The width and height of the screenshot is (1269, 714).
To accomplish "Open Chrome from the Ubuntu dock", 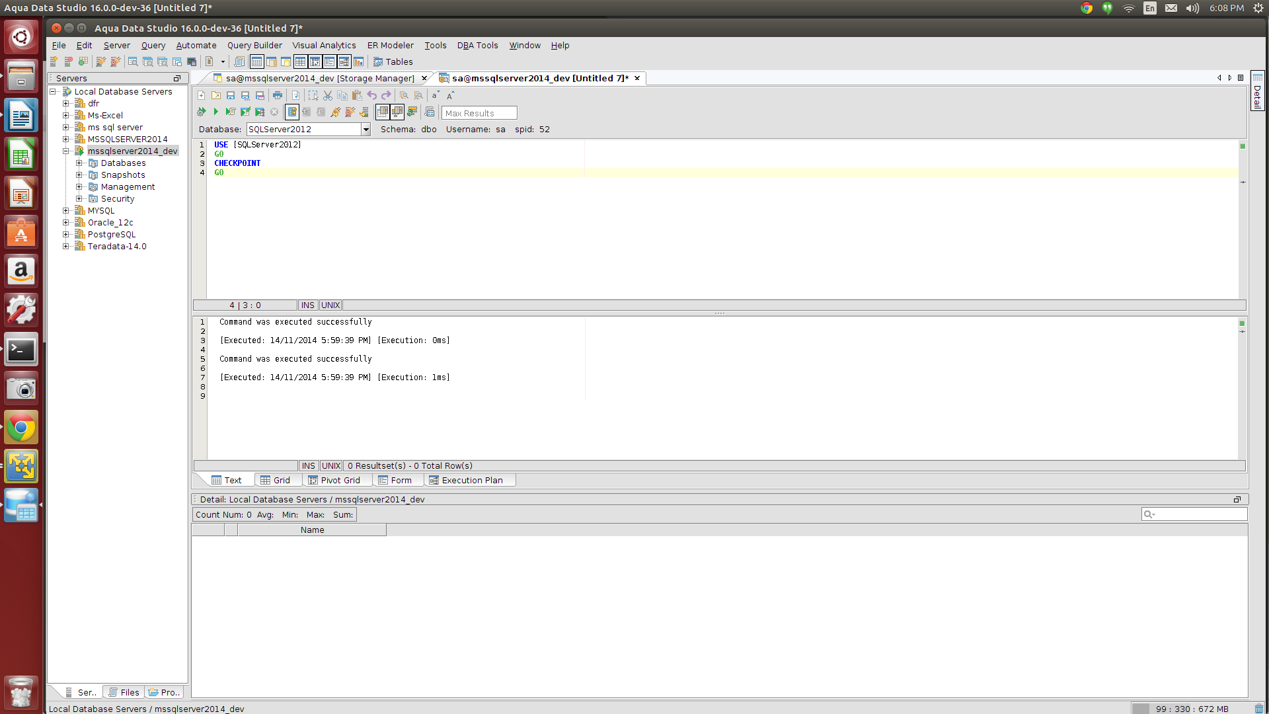I will point(21,428).
